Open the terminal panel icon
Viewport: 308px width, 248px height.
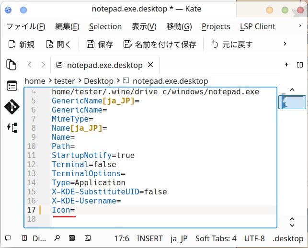[88, 238]
